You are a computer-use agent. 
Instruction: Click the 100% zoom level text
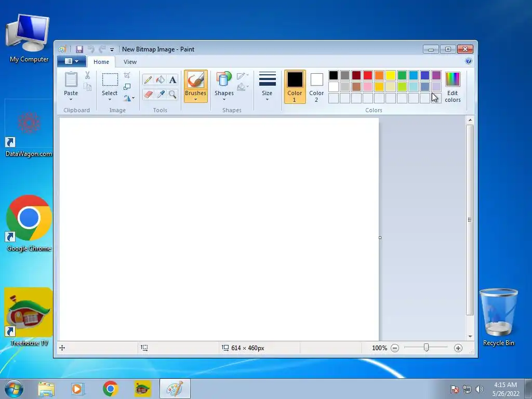tap(379, 348)
